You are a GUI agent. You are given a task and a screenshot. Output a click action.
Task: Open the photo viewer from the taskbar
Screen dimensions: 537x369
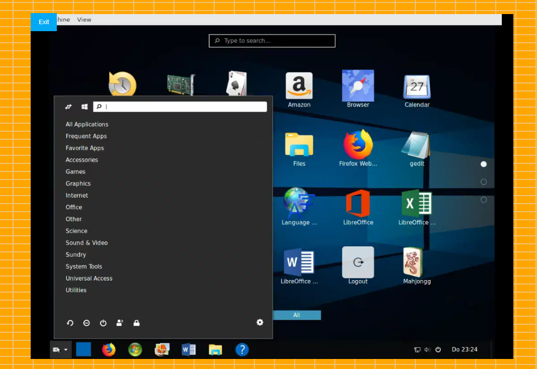(x=162, y=349)
